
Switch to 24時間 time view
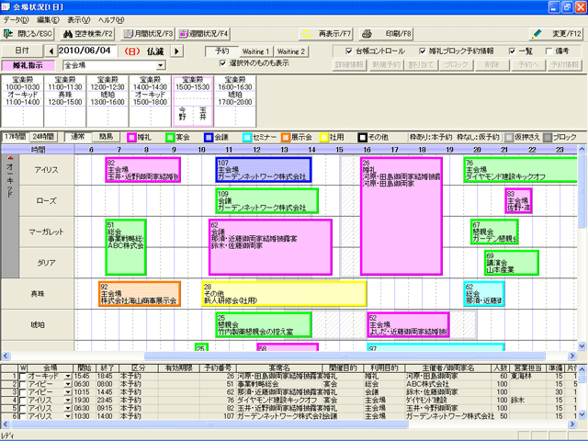[x=44, y=136]
